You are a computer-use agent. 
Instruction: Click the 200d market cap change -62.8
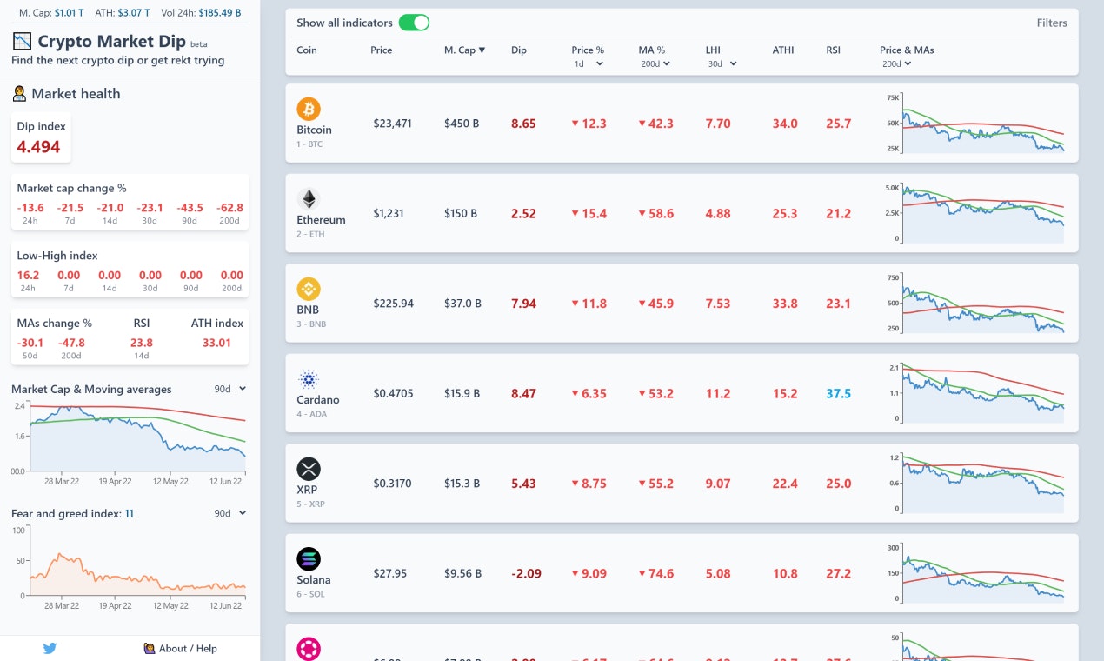pyautogui.click(x=230, y=208)
